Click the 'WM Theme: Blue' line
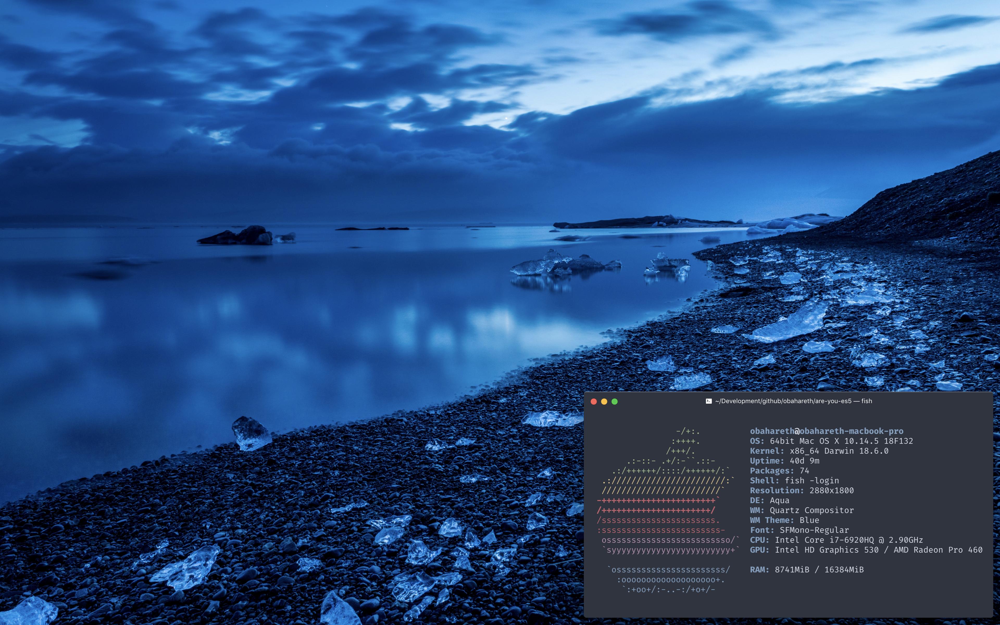This screenshot has height=625, width=1000. coord(784,520)
